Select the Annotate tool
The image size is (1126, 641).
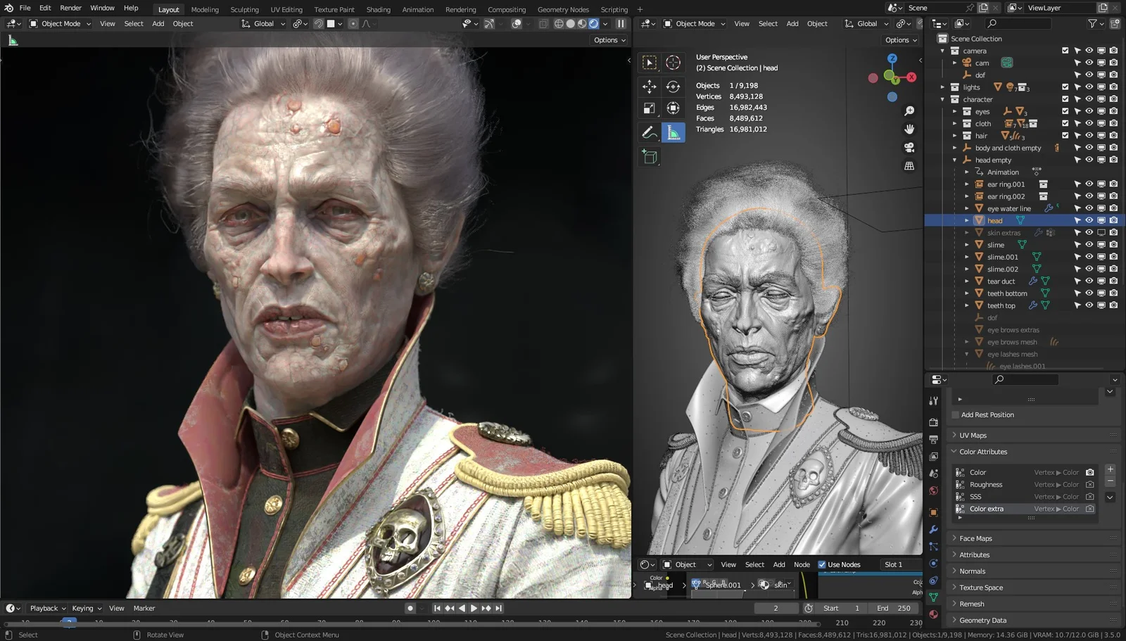pyautogui.click(x=649, y=132)
